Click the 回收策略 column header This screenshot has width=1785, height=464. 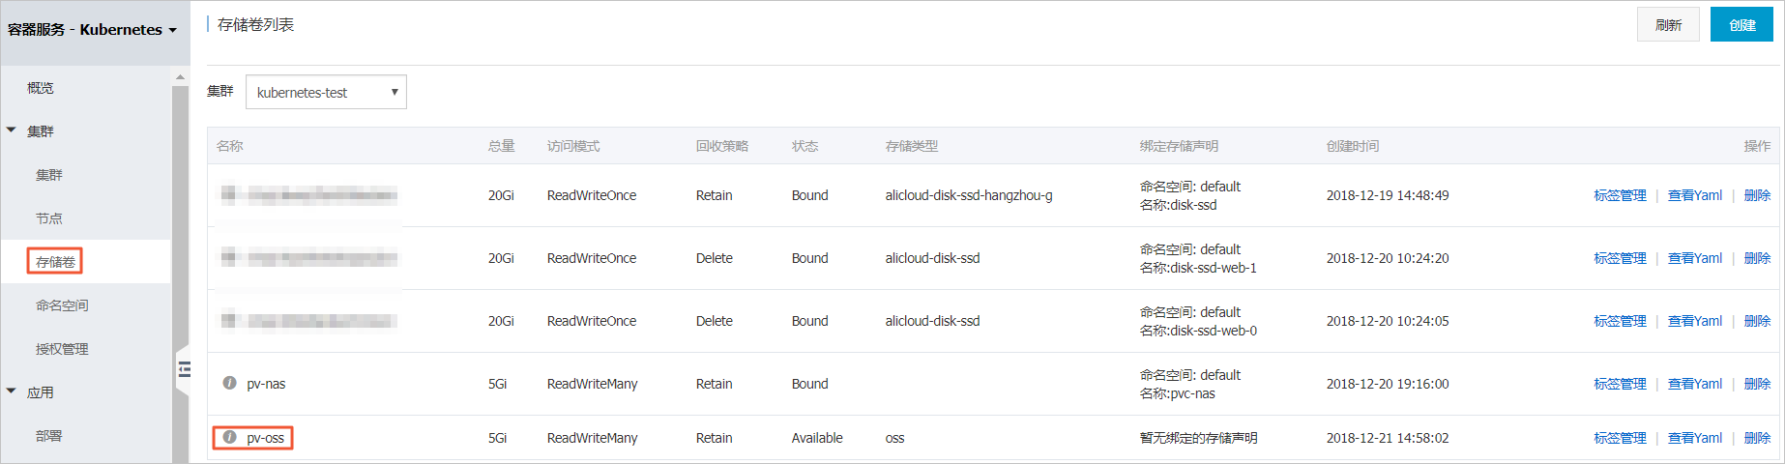722,146
